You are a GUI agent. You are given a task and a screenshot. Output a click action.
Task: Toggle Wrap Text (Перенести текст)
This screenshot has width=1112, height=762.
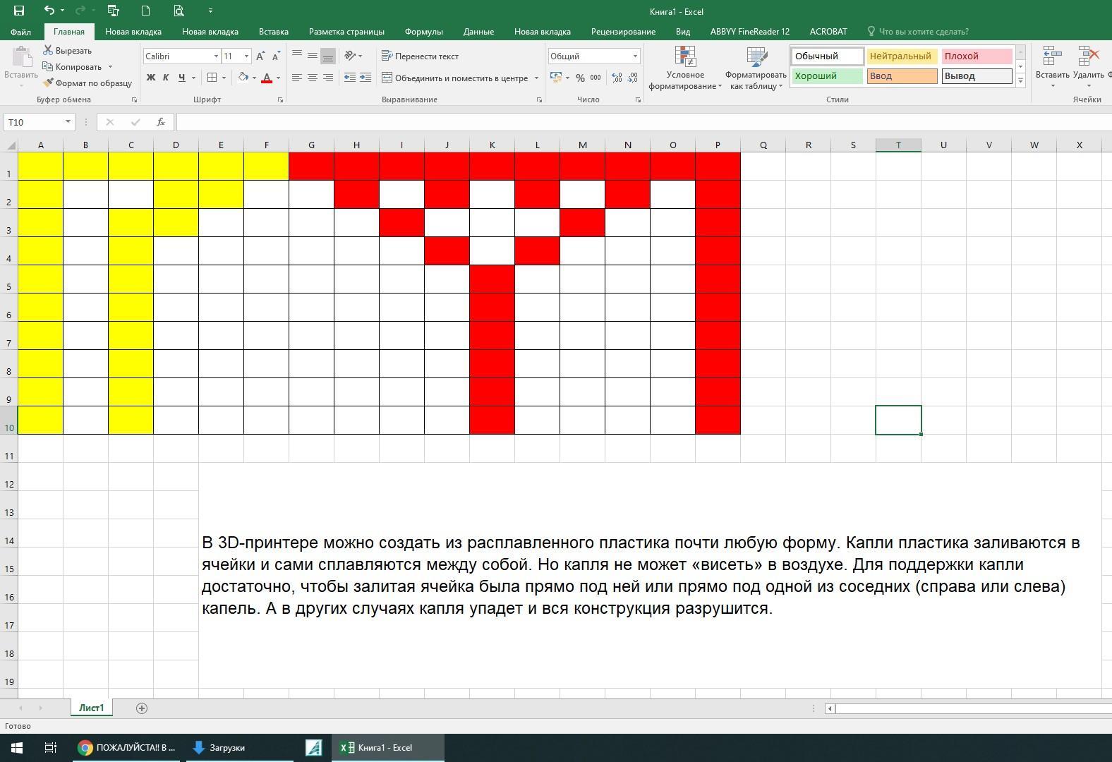tap(420, 56)
